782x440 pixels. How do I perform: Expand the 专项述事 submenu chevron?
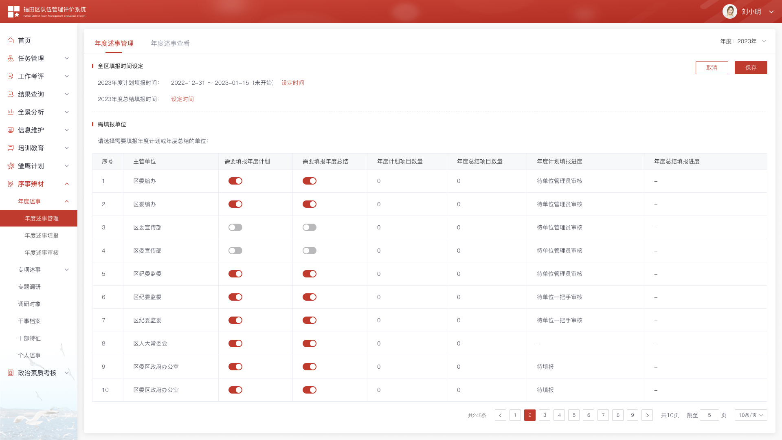(67, 270)
